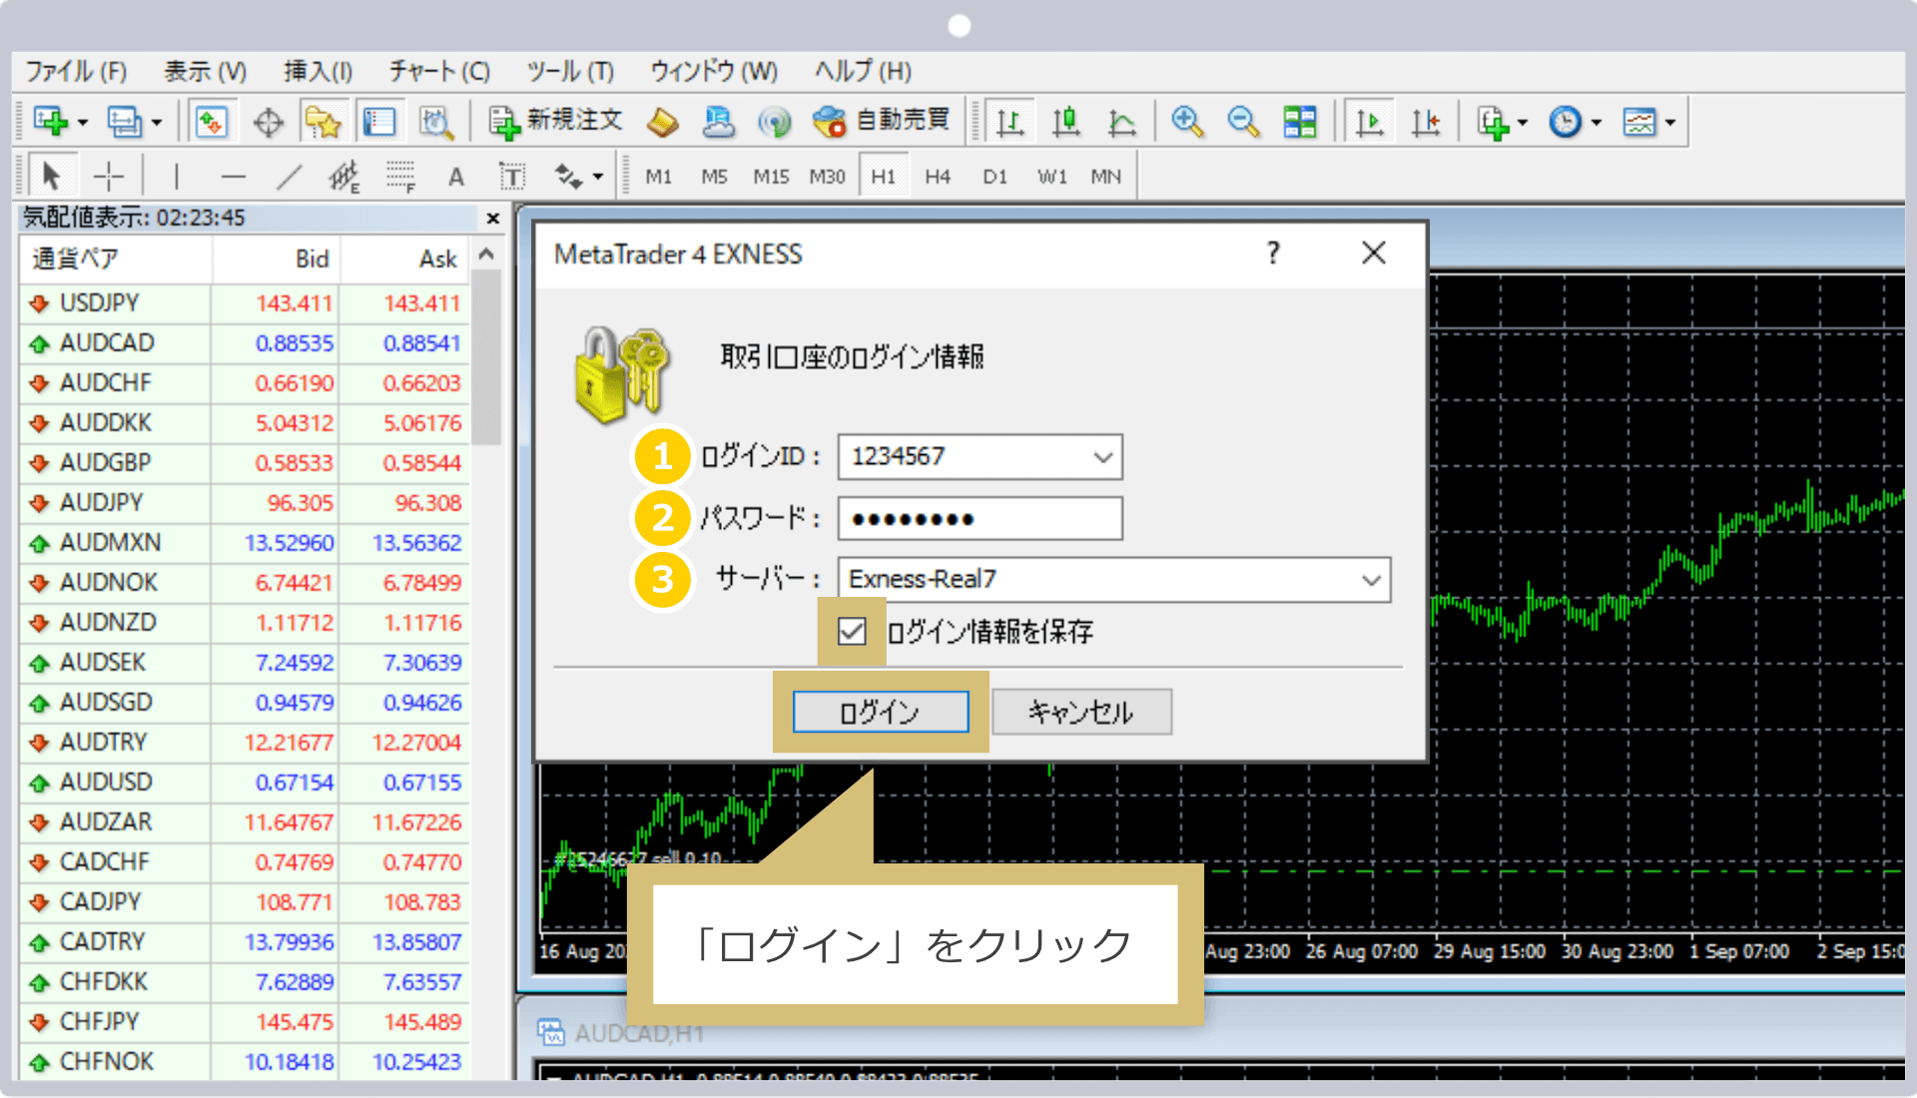Viewport: 1917px width, 1098px height.
Task: Open the templates dropdown icon
Action: pyautogui.click(x=1648, y=122)
